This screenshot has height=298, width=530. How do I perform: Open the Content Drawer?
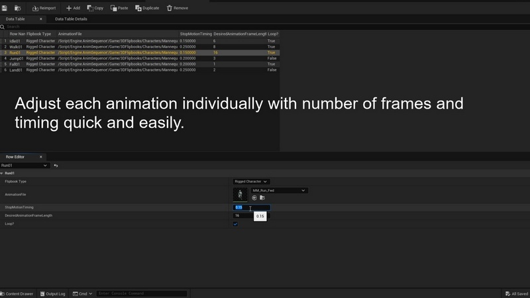(x=17, y=293)
